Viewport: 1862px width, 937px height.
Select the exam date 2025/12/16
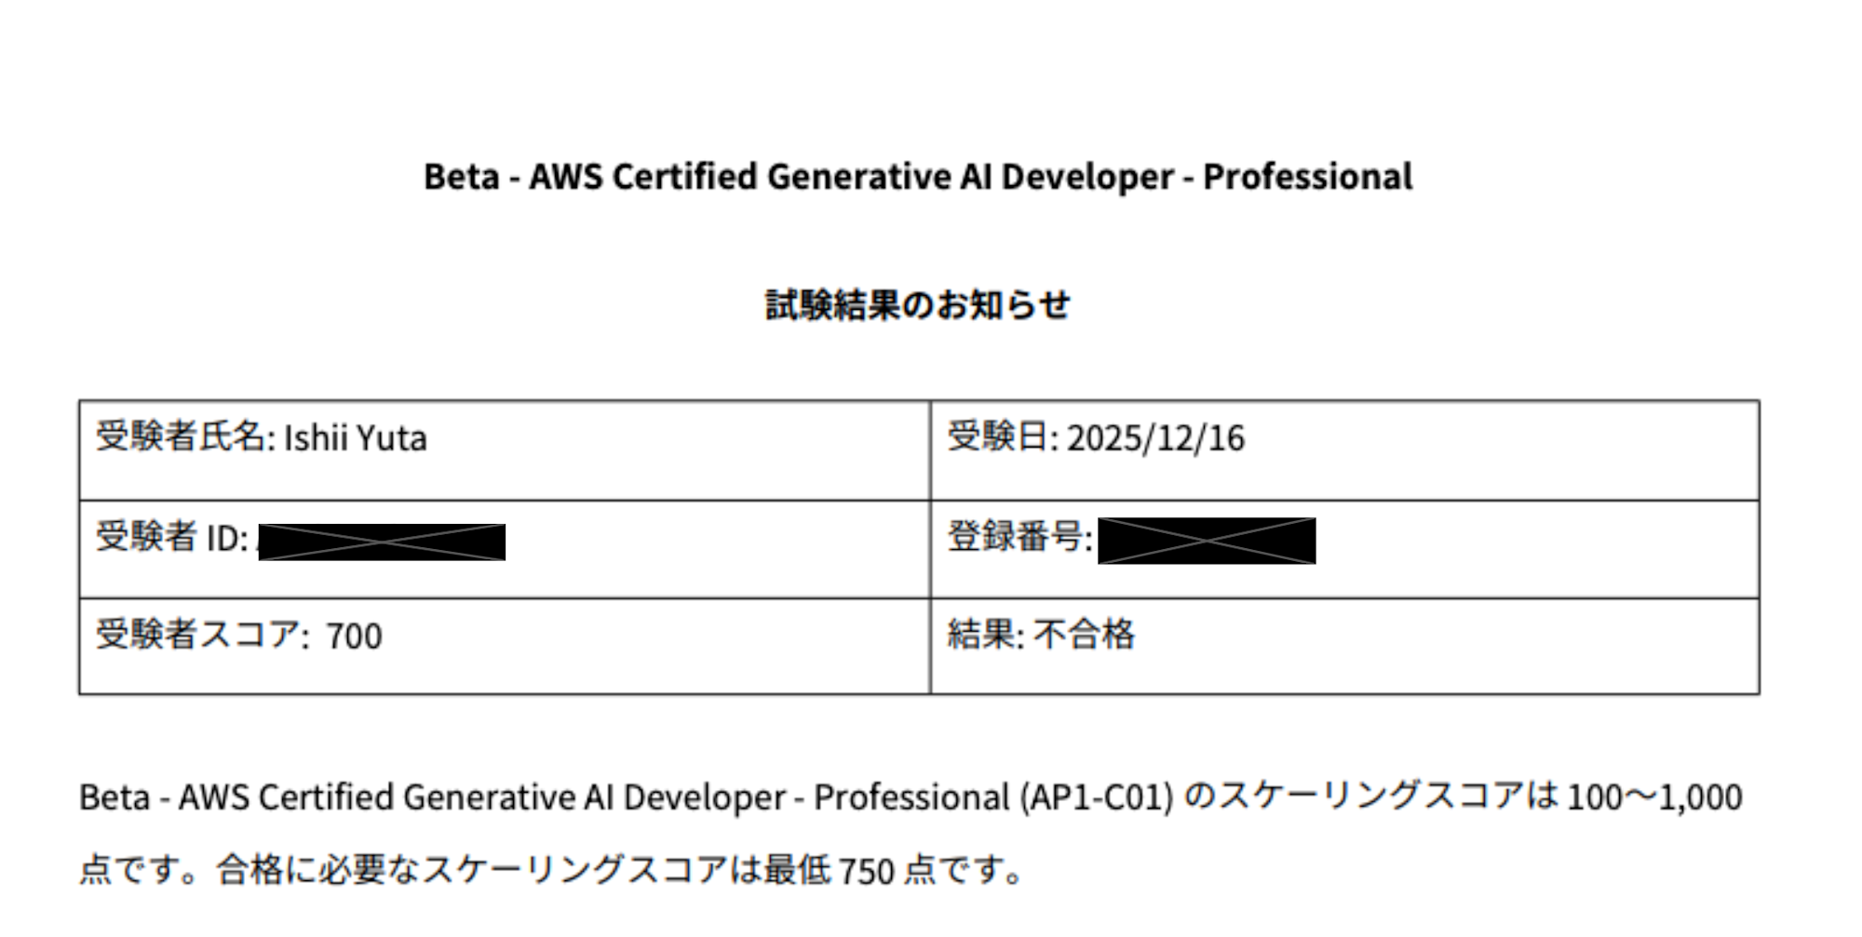coord(1155,438)
